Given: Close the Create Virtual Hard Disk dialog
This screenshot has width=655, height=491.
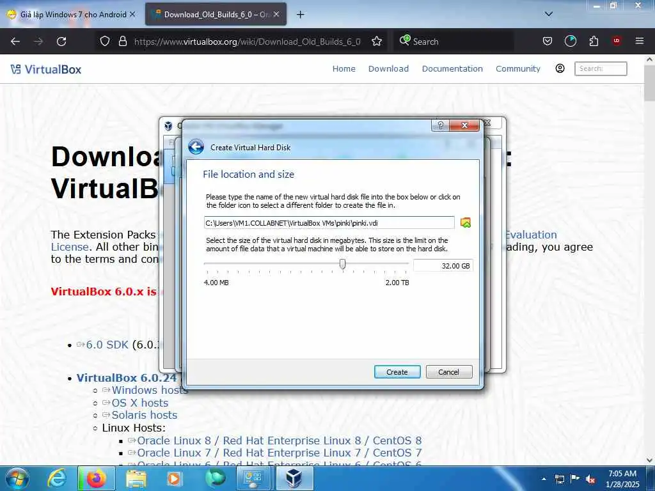Looking at the screenshot, I should click(464, 125).
